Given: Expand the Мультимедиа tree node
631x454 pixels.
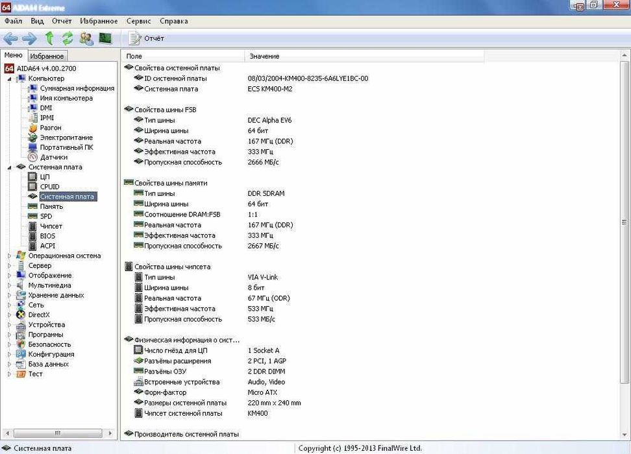Looking at the screenshot, I should point(9,285).
